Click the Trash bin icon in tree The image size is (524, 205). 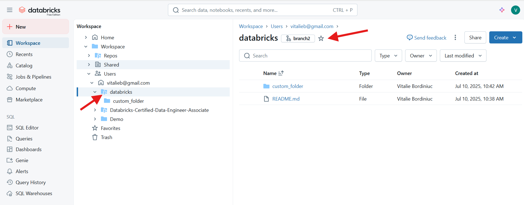tap(95, 137)
